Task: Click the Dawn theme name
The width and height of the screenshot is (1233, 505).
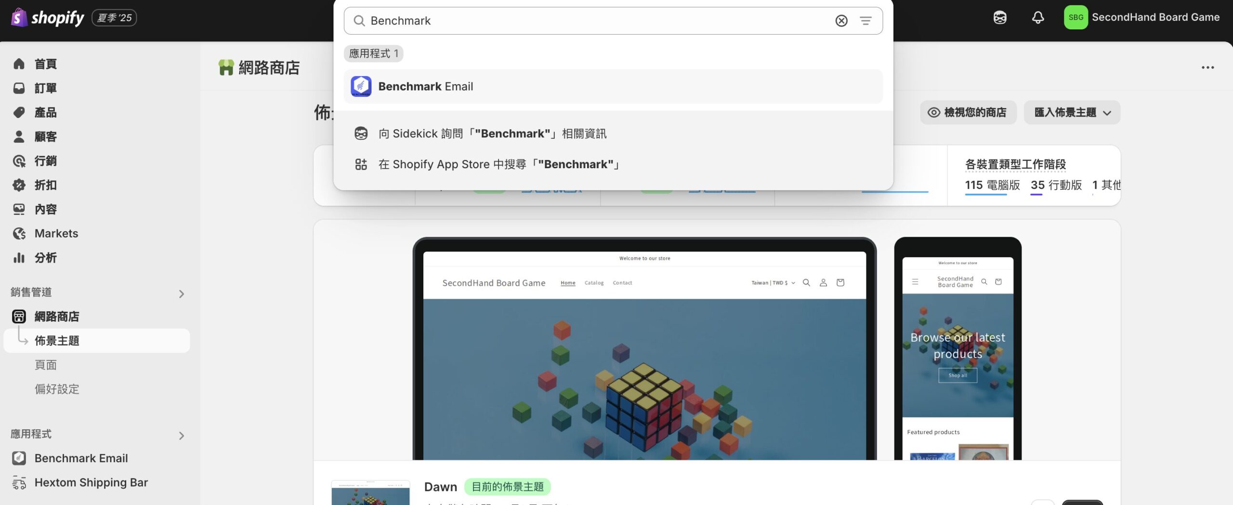Action: point(440,487)
